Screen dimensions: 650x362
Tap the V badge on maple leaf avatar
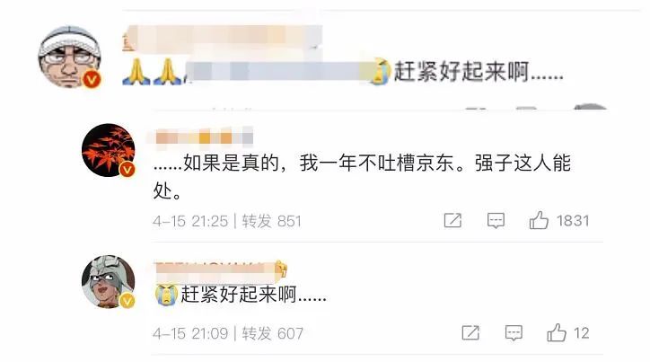tap(127, 169)
